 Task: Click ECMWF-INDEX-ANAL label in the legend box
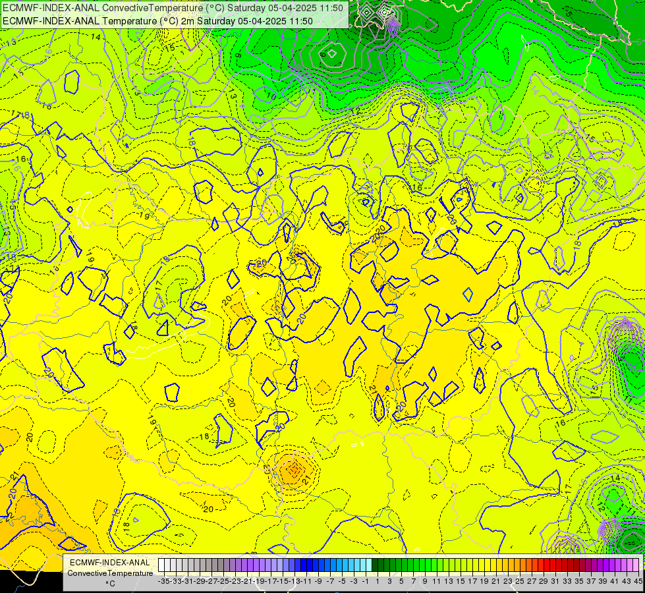pos(110,563)
